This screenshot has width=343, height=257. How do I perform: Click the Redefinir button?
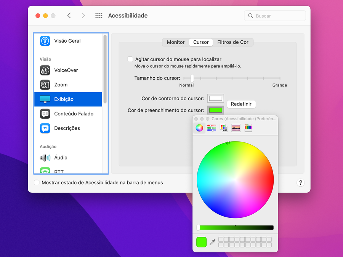(x=241, y=104)
